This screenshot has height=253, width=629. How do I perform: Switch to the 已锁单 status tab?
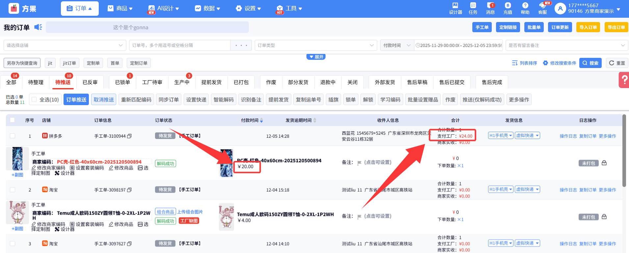point(122,82)
